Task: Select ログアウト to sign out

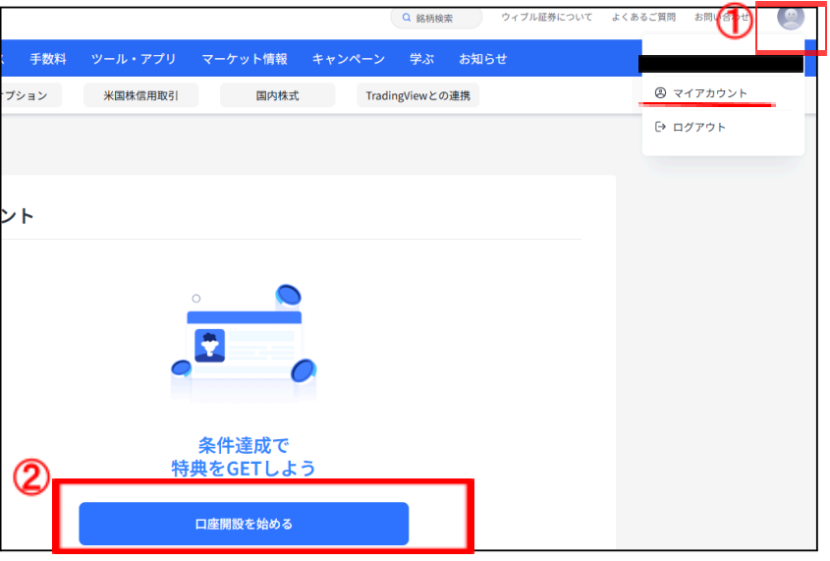Action: 698,127
